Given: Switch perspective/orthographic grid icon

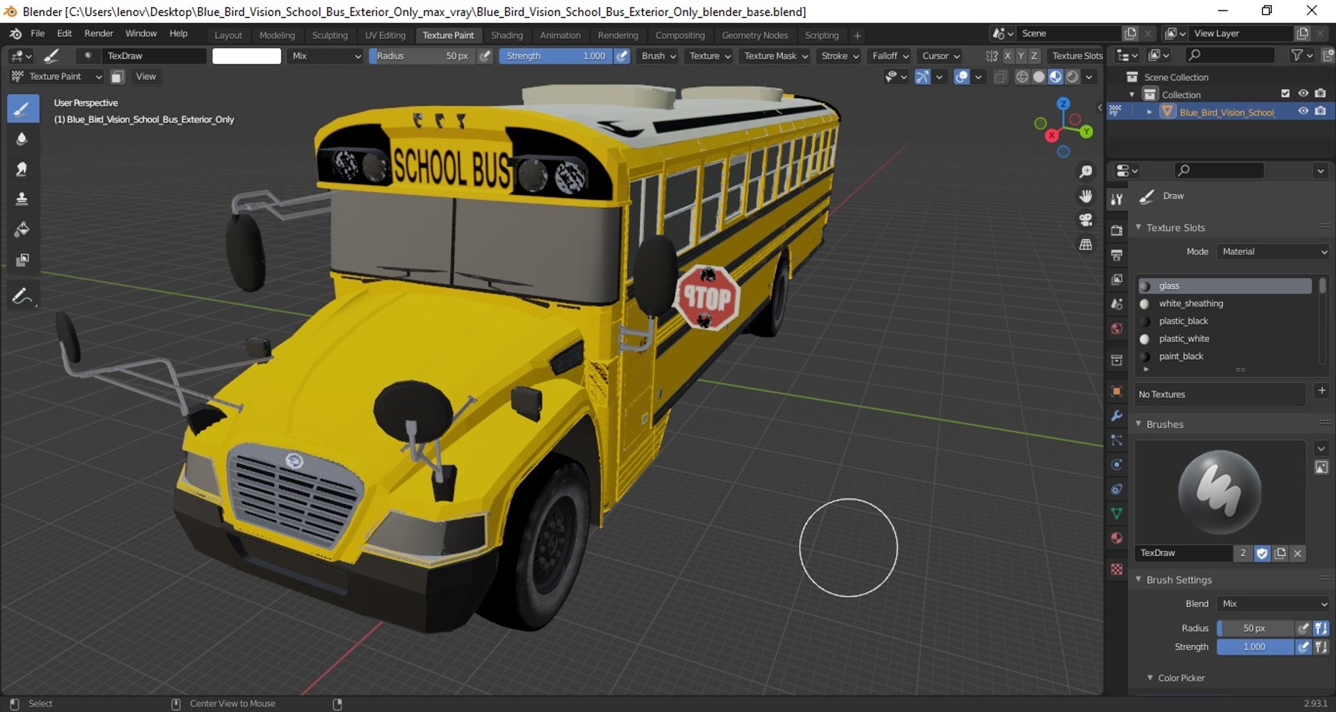Looking at the screenshot, I should coord(1085,244).
